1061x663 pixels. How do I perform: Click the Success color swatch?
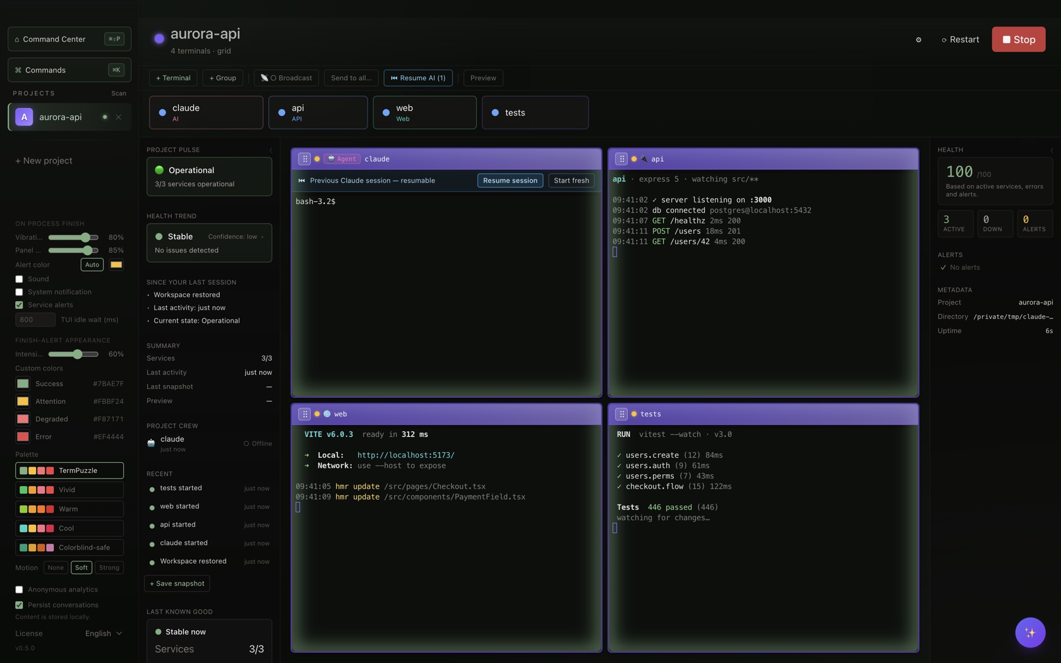tap(23, 384)
